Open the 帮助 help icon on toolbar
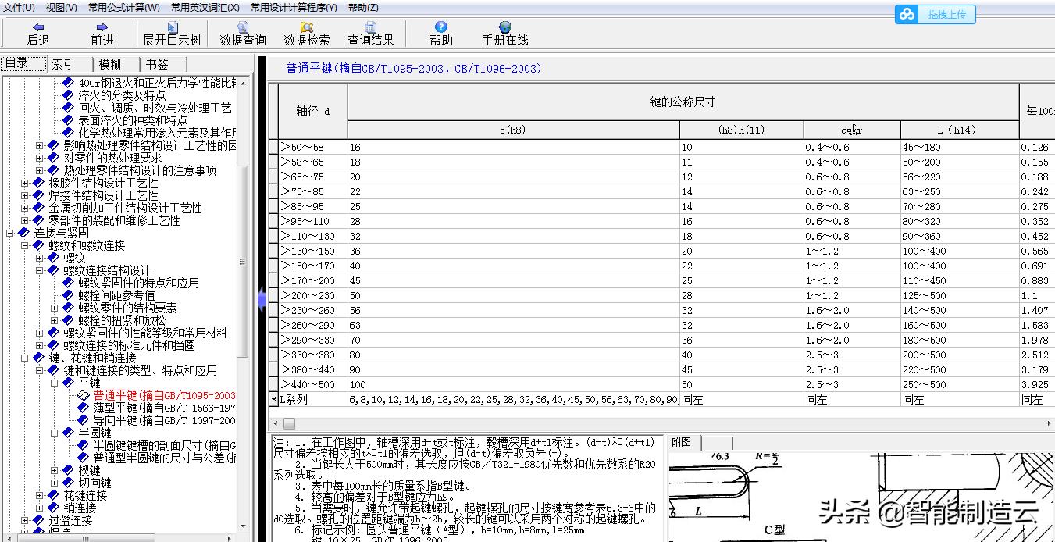 (443, 32)
